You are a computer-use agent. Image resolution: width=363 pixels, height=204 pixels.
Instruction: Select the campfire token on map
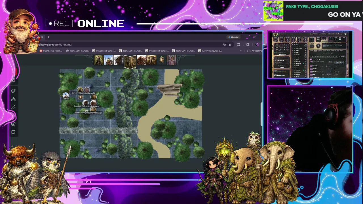pos(81,97)
